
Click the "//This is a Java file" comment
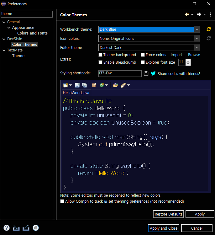tap(87, 101)
